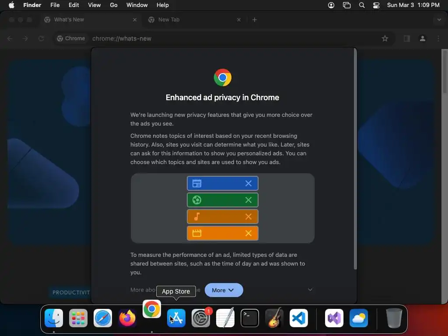The height and width of the screenshot is (336, 448).
Task: Open Spotlight search in menu bar
Action: click(x=362, y=5)
